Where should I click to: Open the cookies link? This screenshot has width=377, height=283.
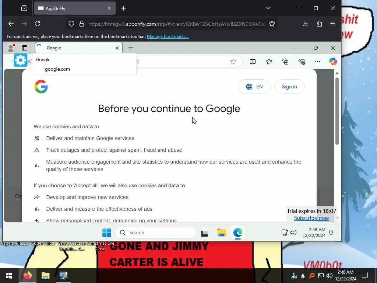(x=61, y=127)
